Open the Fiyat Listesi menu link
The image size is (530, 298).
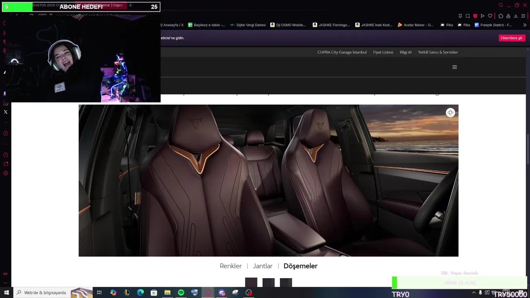[383, 52]
